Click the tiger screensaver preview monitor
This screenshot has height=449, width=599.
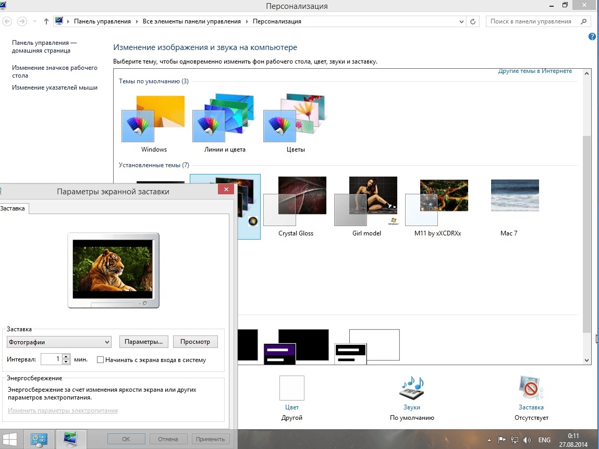coord(113,270)
